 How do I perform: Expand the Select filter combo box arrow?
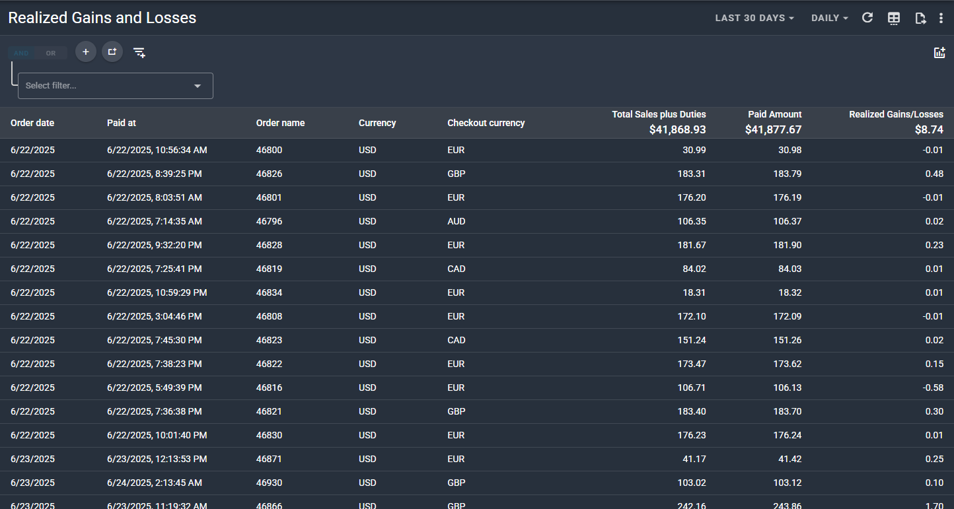coord(197,86)
